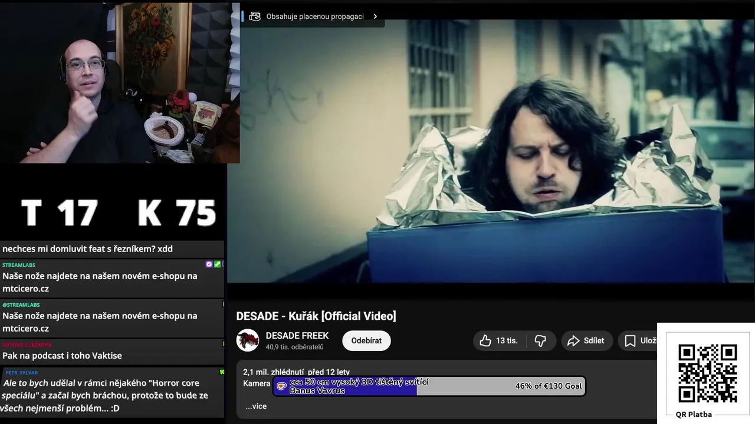Click the donation goal progress bar
Image resolution: width=755 pixels, height=424 pixels.
(x=429, y=386)
